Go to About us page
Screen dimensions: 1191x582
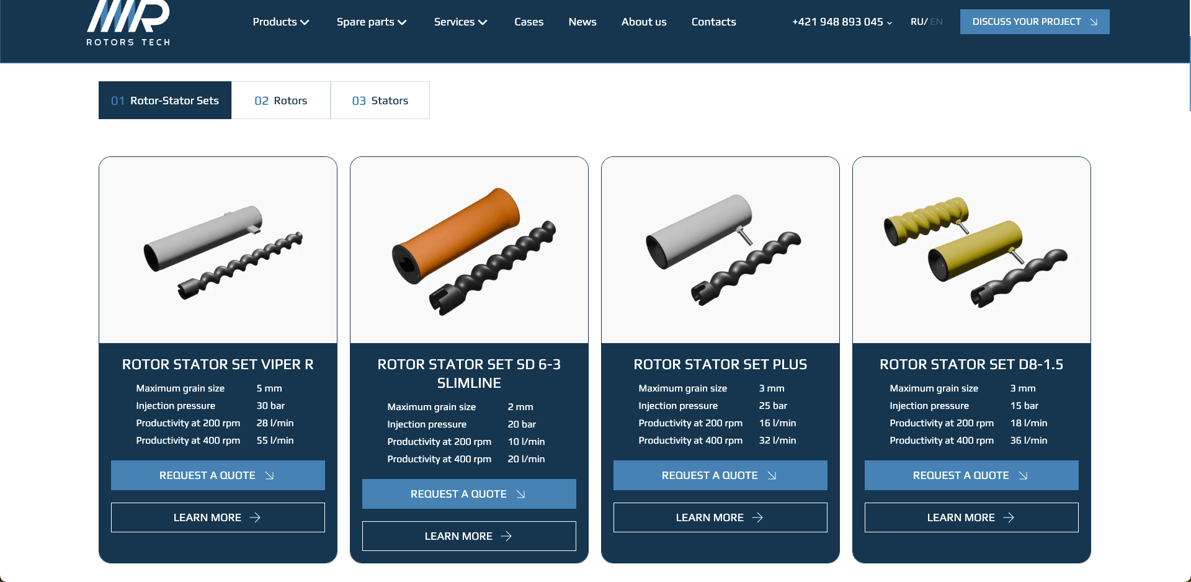(644, 22)
